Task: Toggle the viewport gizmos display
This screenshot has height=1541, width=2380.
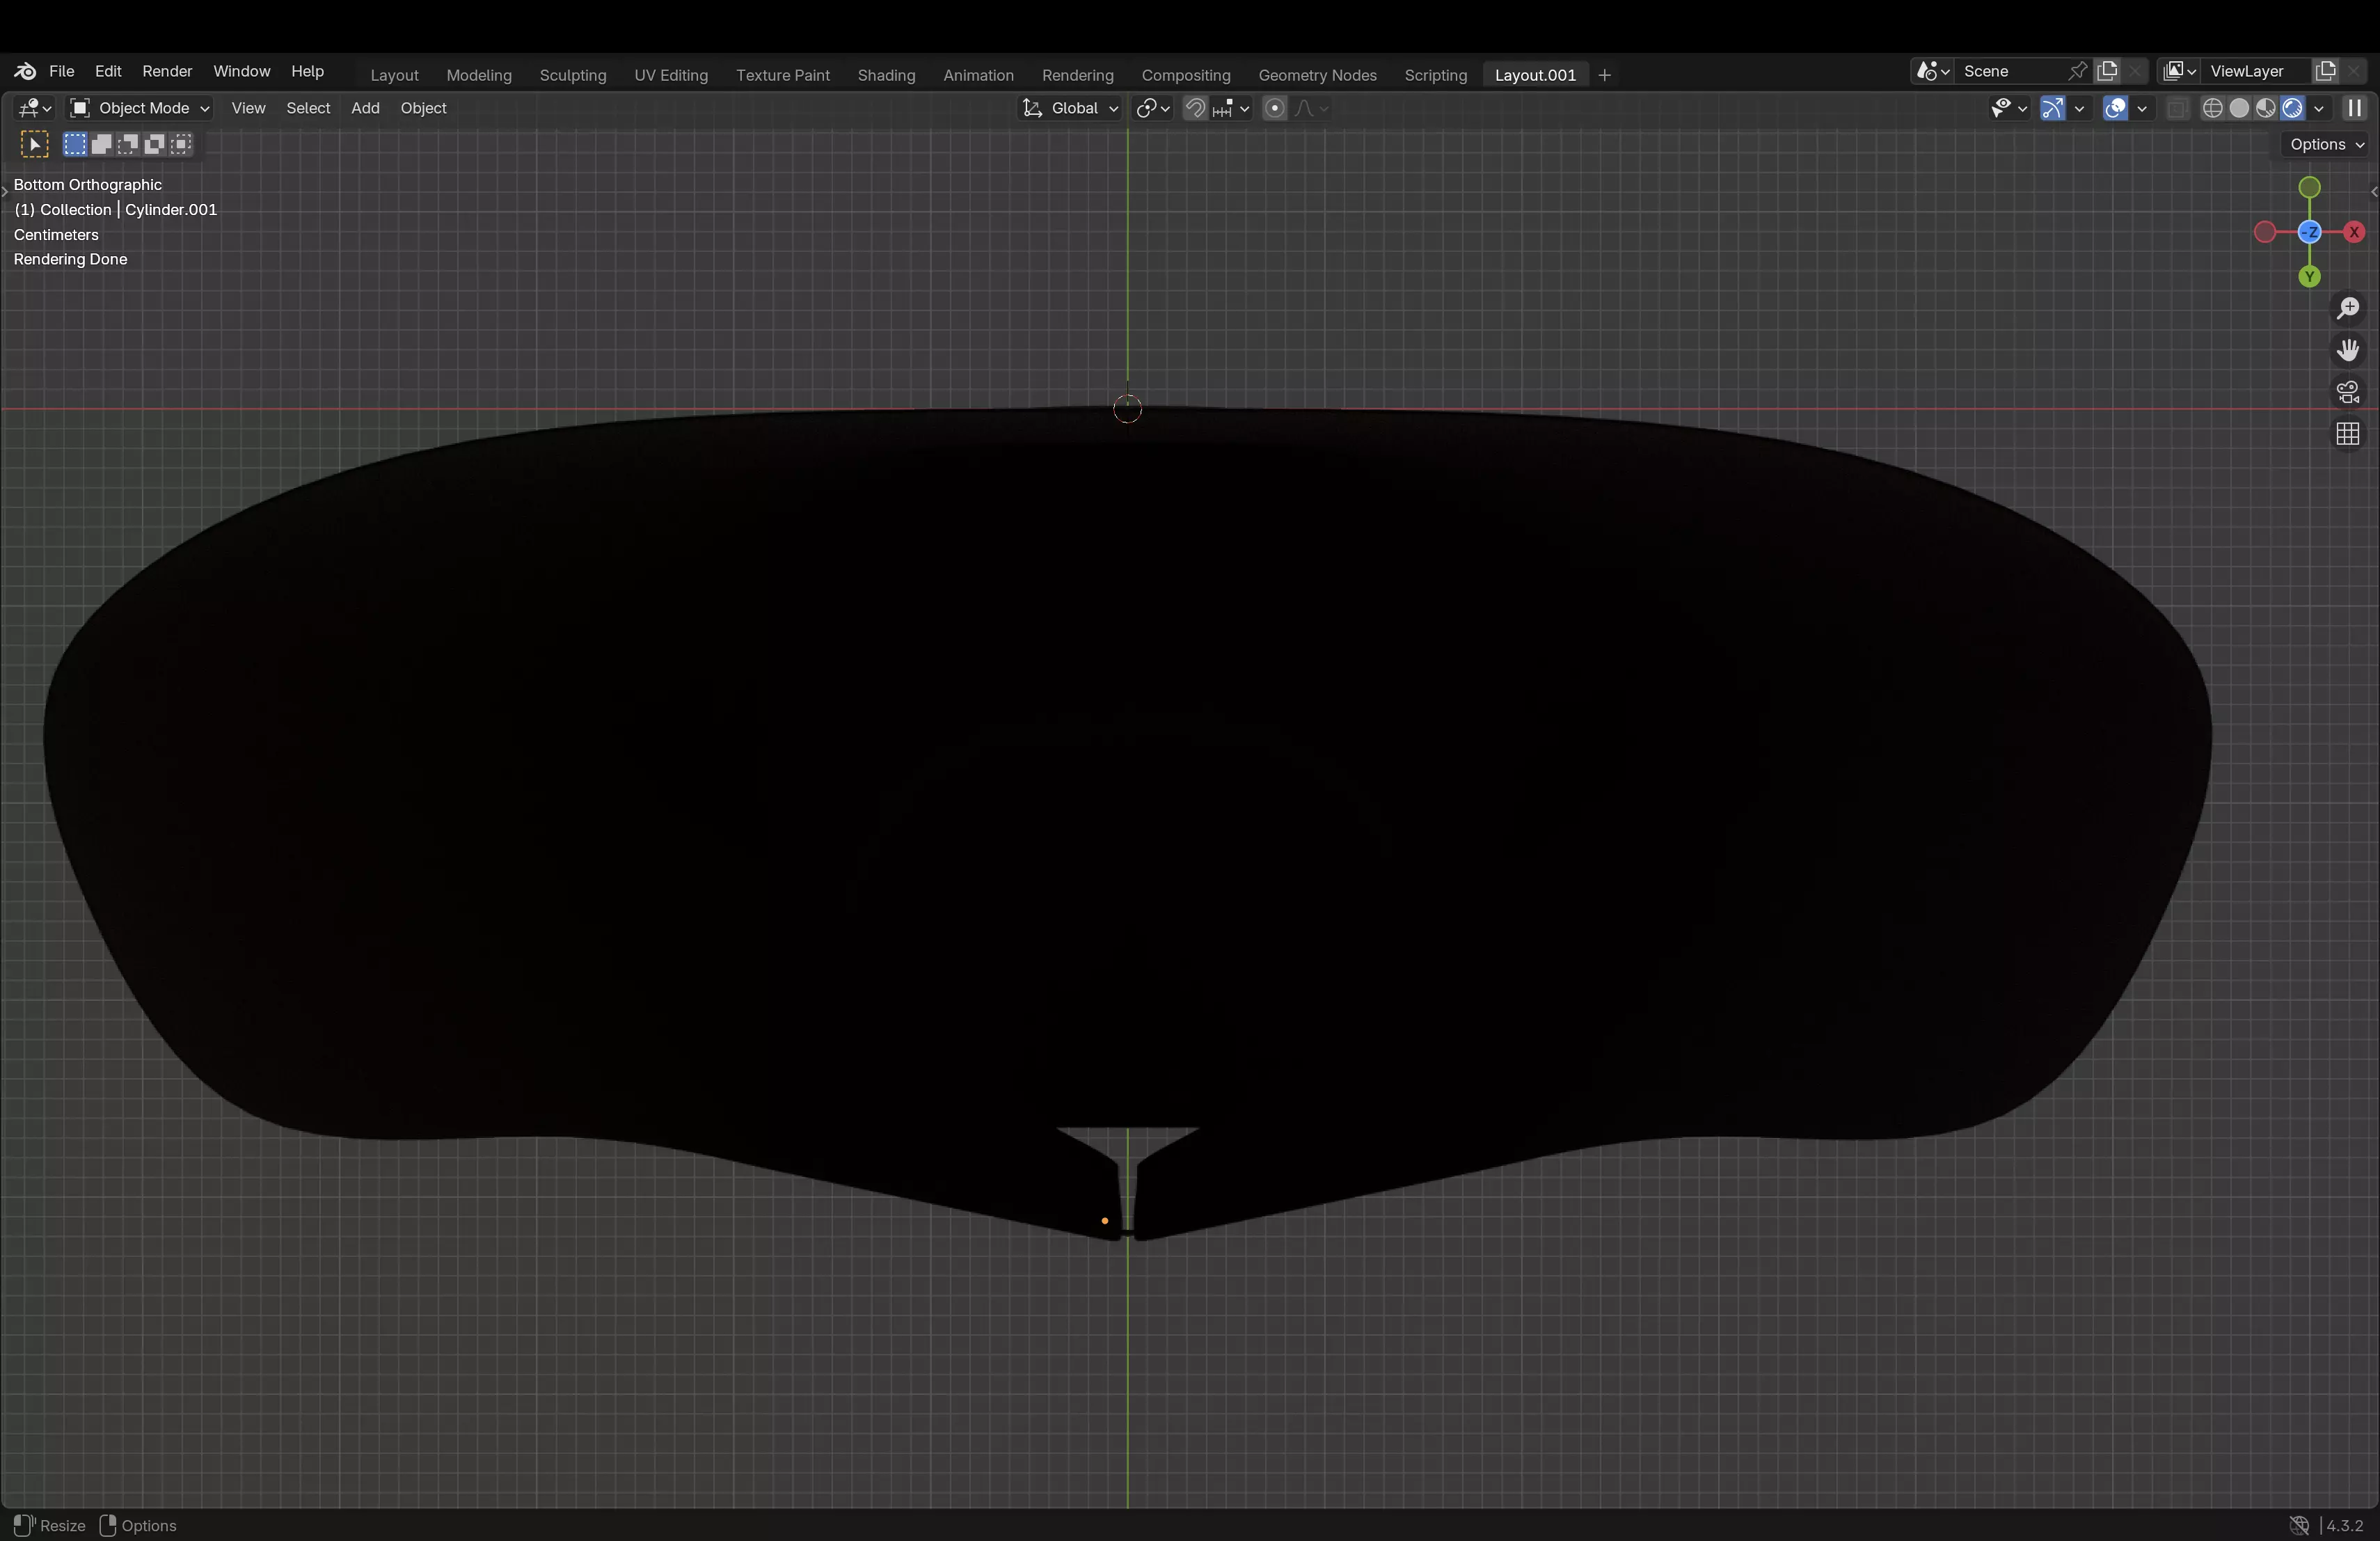Action: (2052, 108)
